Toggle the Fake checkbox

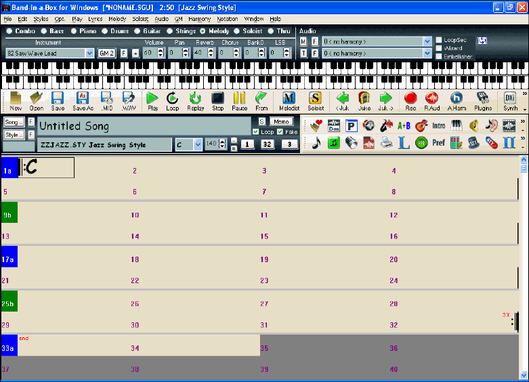[x=280, y=131]
